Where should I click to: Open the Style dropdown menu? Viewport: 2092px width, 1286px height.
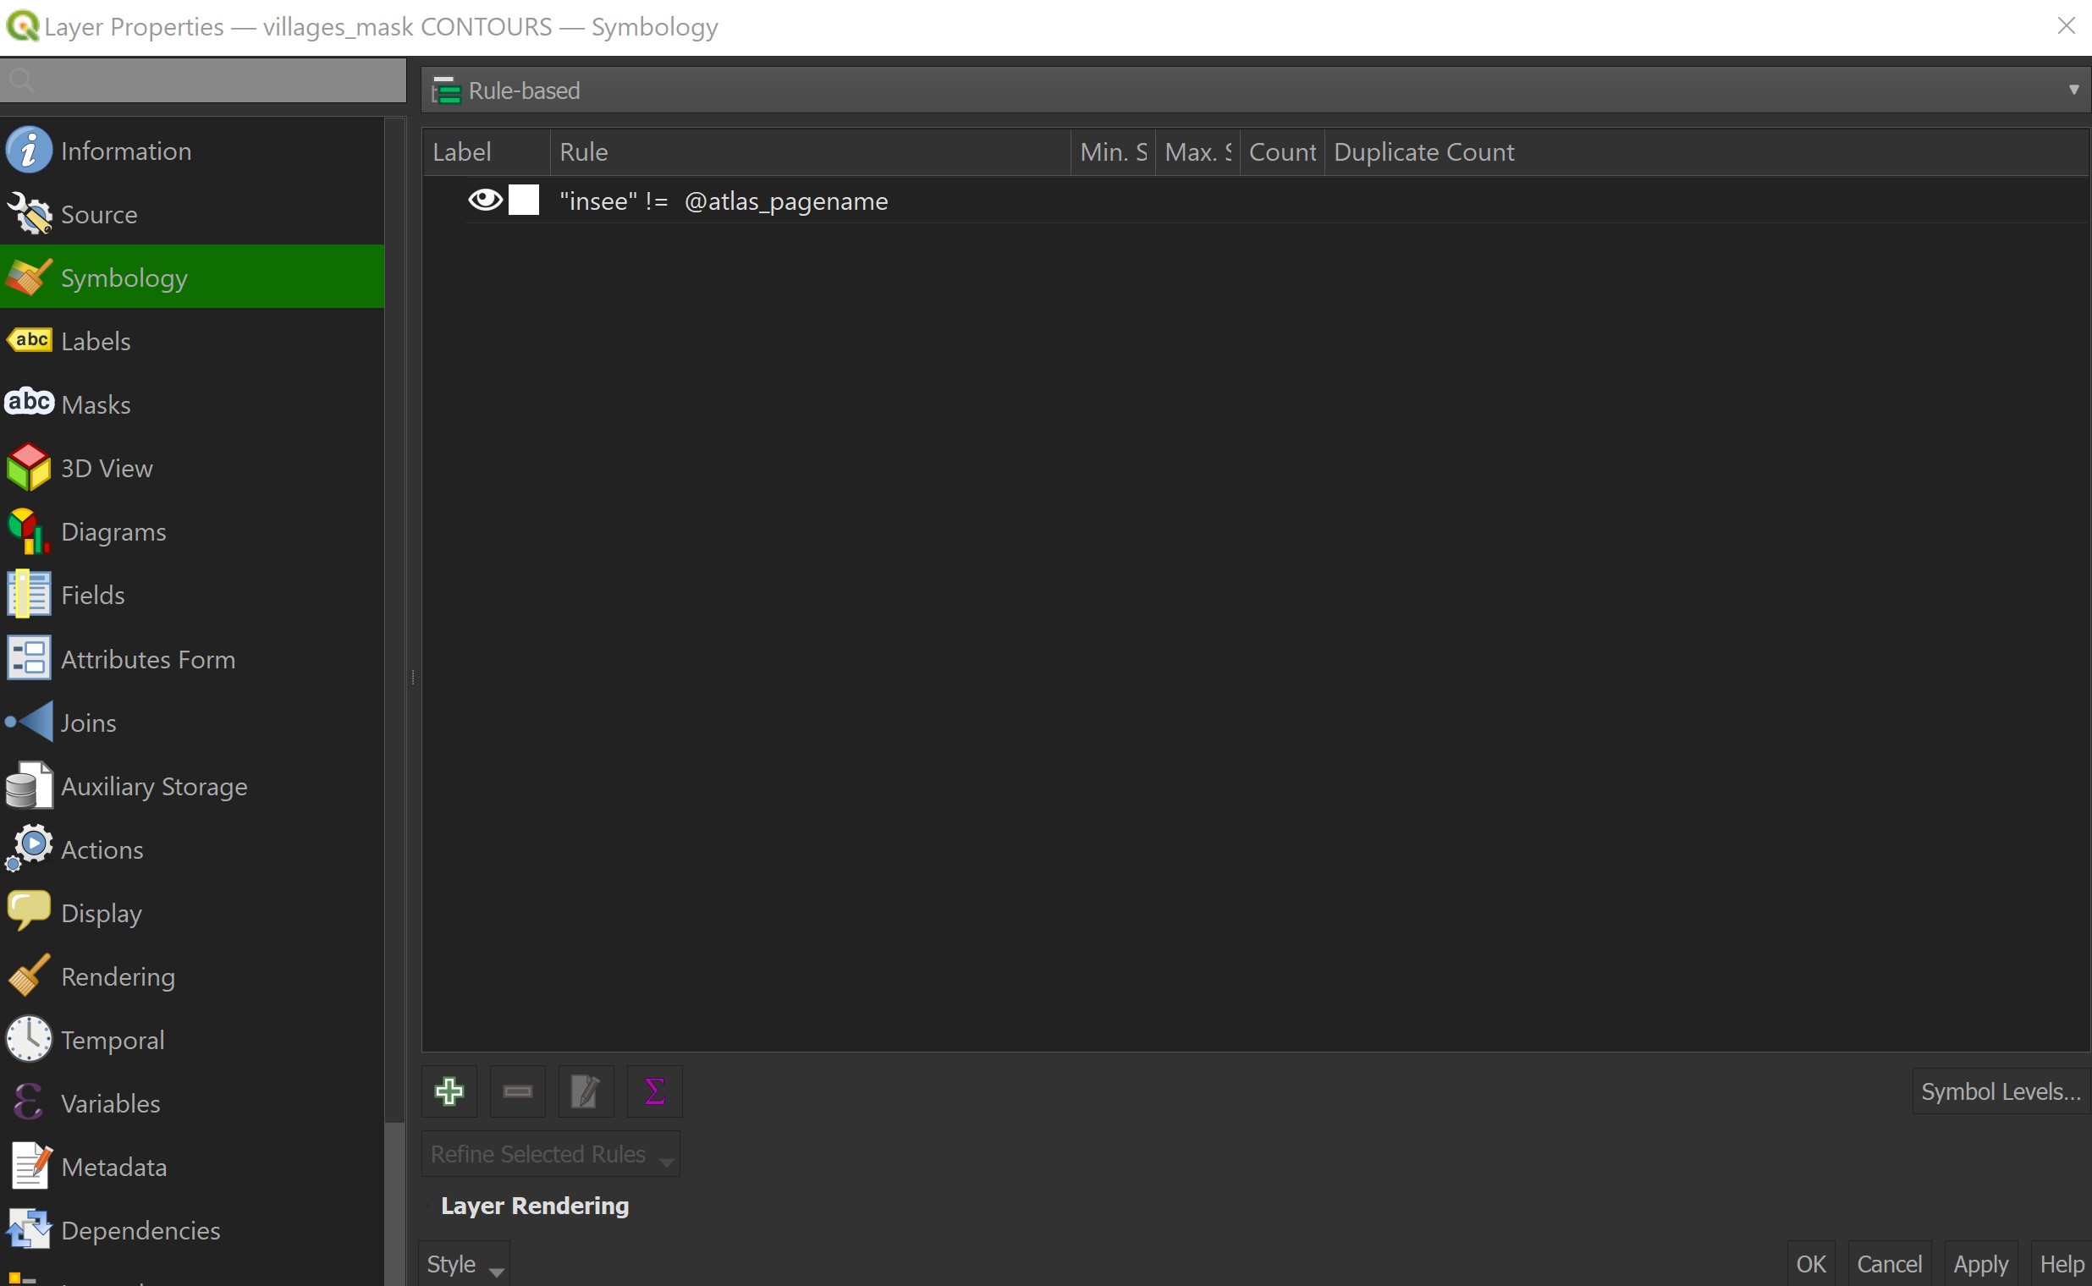pos(464,1264)
